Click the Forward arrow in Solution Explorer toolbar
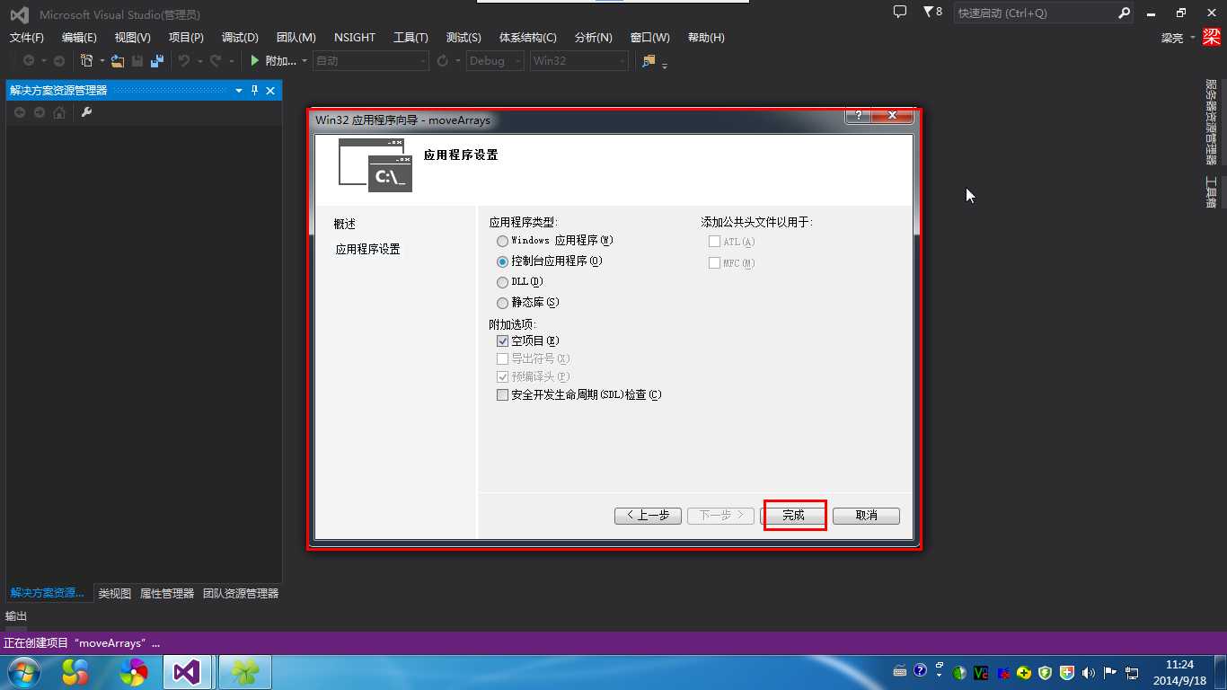Viewport: 1227px width, 690px height. tap(40, 112)
